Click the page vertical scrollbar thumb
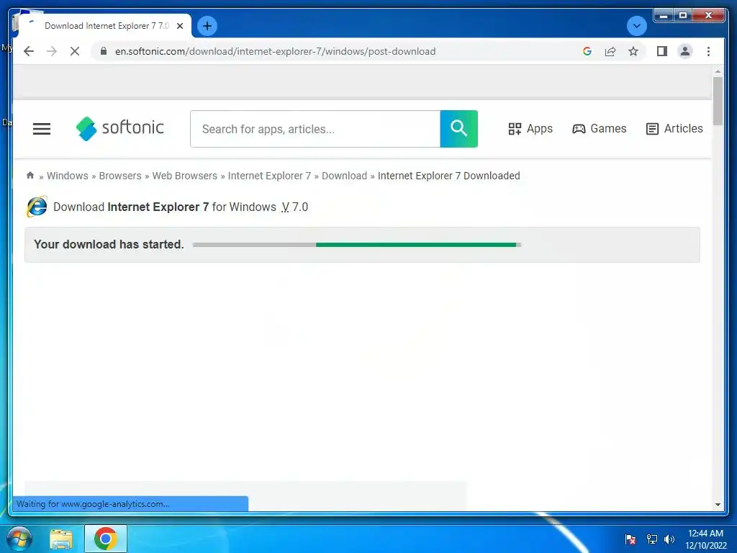 (x=718, y=101)
